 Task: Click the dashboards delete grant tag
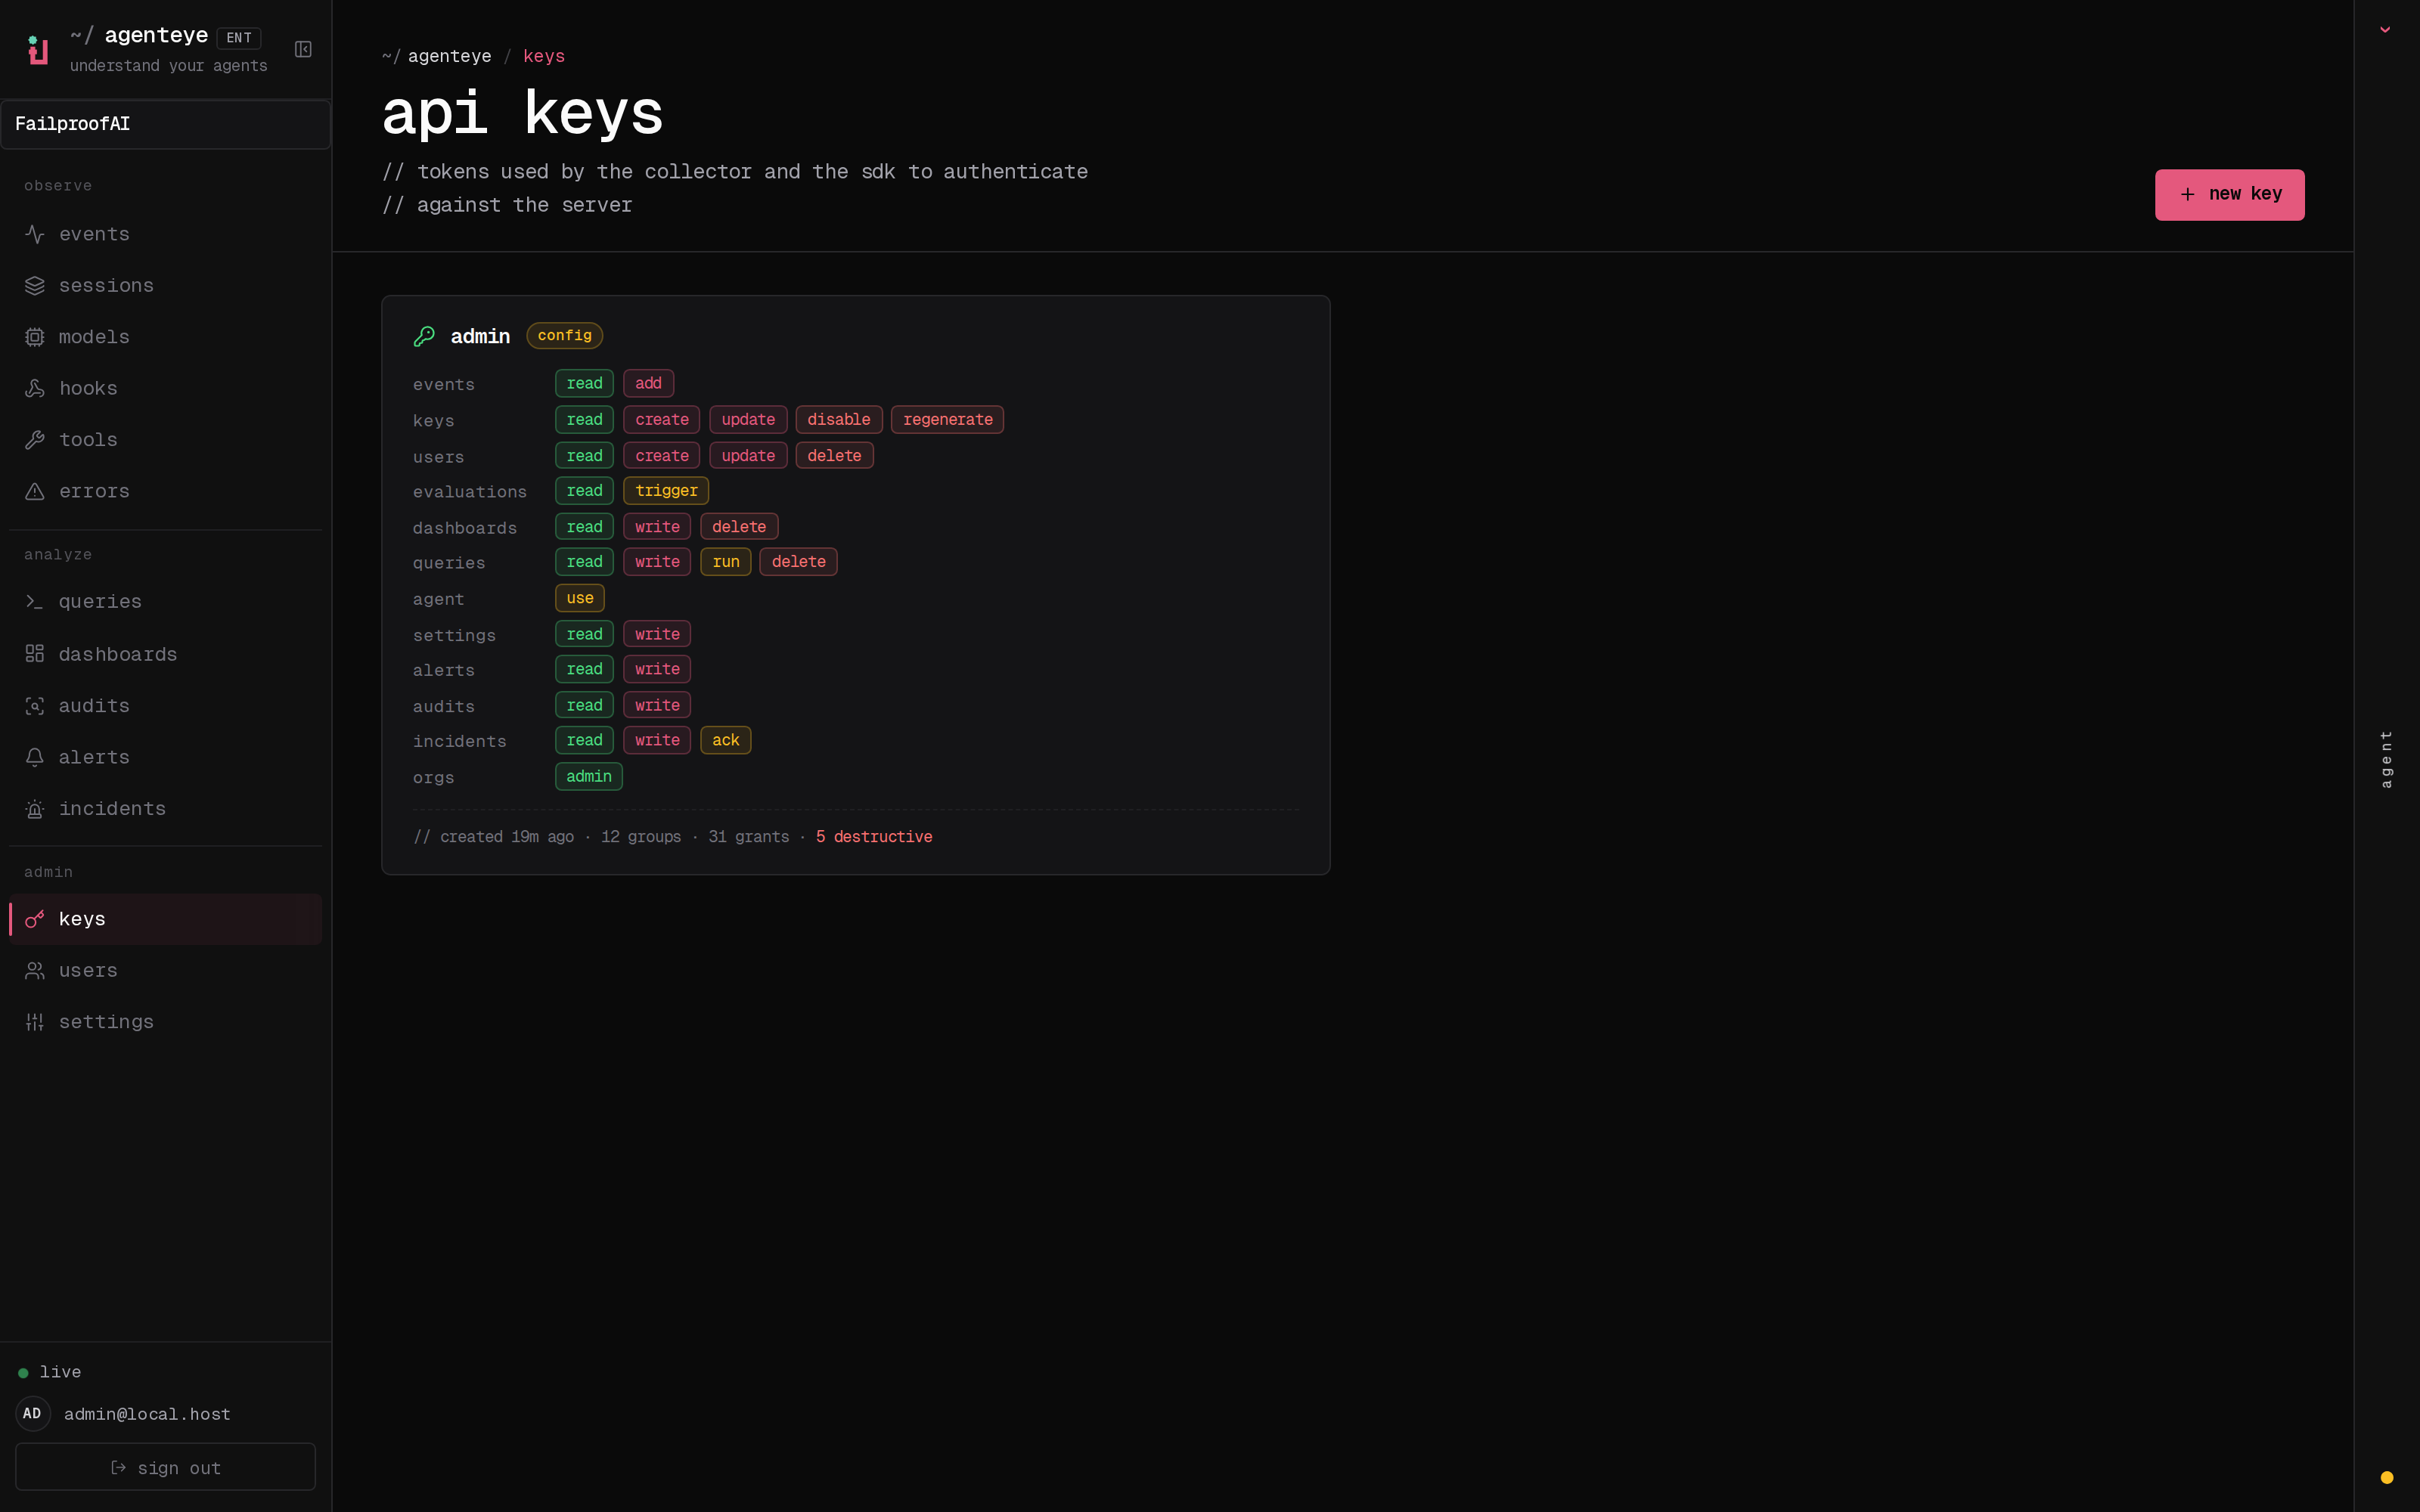[x=739, y=527]
